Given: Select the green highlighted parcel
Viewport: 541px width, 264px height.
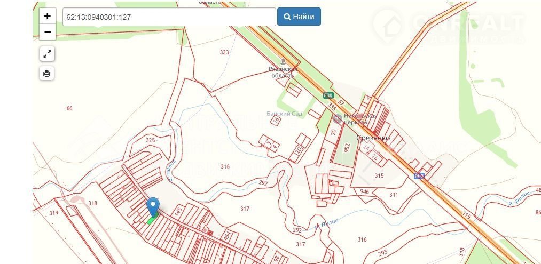Looking at the screenshot, I should [152, 219].
